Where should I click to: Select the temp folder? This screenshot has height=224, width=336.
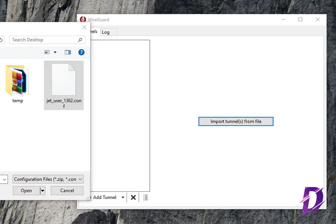click(18, 84)
